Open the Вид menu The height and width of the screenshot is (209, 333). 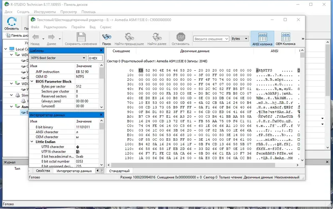[x=92, y=27]
